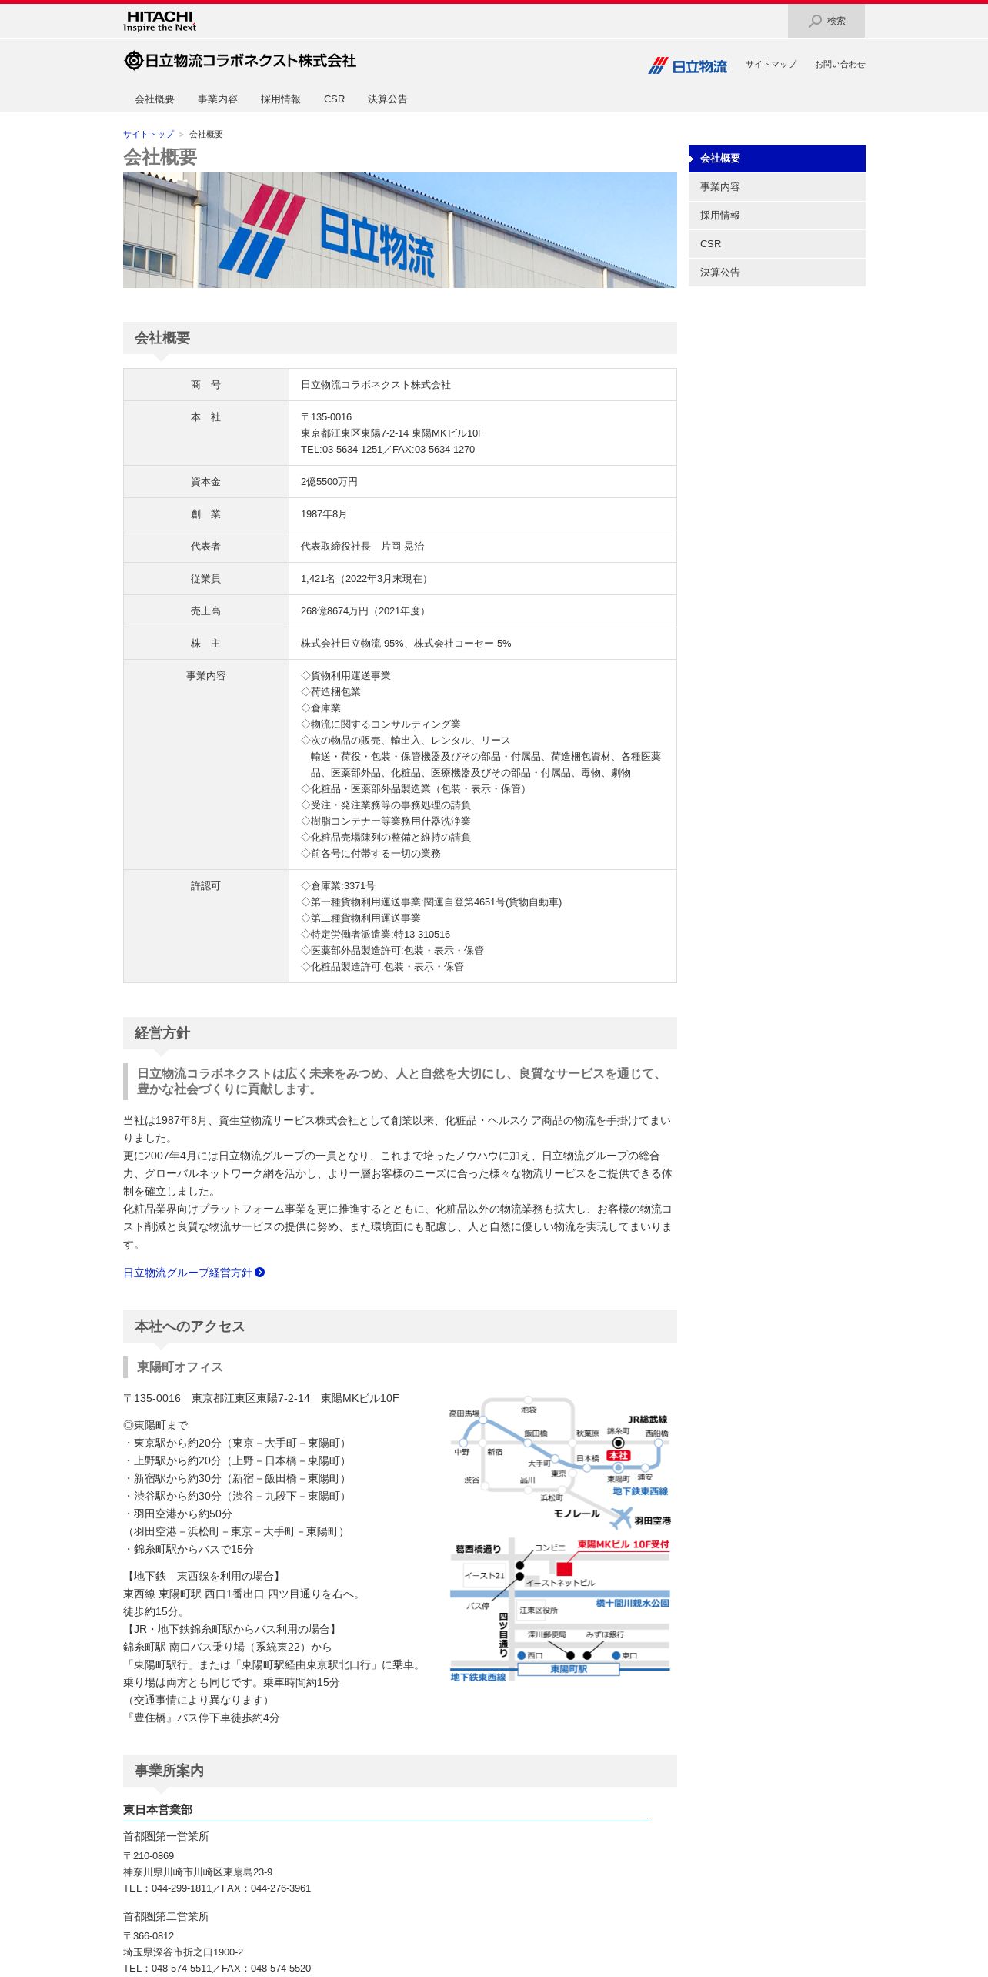Open the お問い合わせ link
The image size is (988, 1977).
(x=839, y=65)
